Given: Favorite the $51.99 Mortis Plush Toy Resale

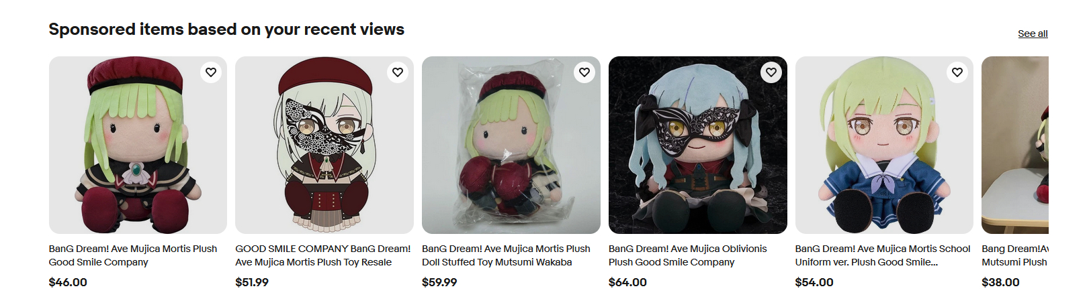Looking at the screenshot, I should (398, 72).
